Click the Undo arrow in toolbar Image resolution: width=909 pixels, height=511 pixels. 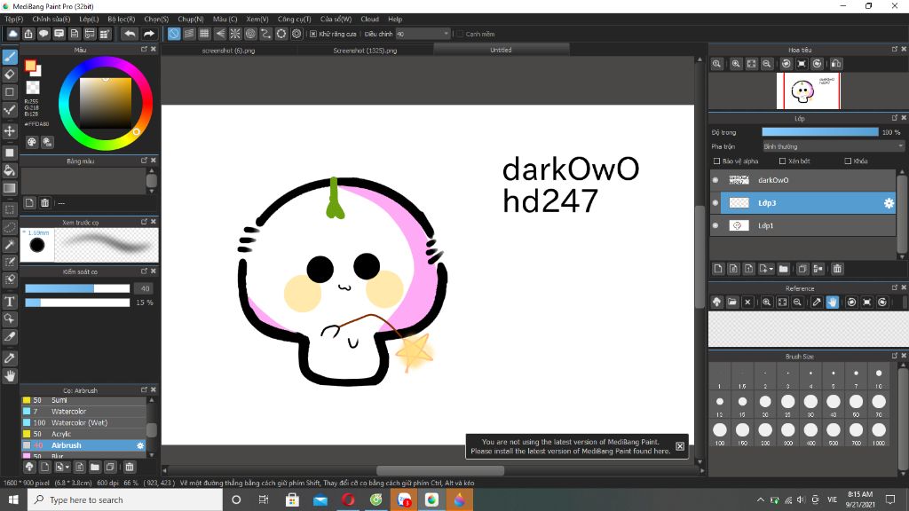[x=130, y=35]
